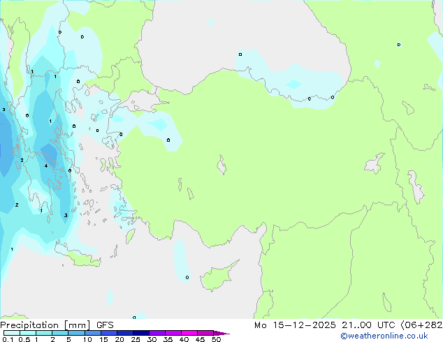Click Tuz Lake in central Turkey
Image resolution: width=443 pixels, height=342 pixels.
tap(221, 165)
